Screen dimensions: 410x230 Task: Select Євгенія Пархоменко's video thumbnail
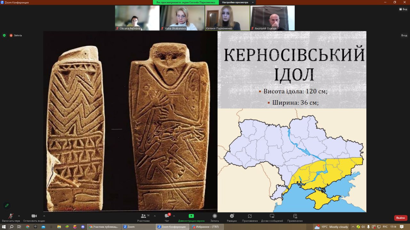(x=227, y=18)
